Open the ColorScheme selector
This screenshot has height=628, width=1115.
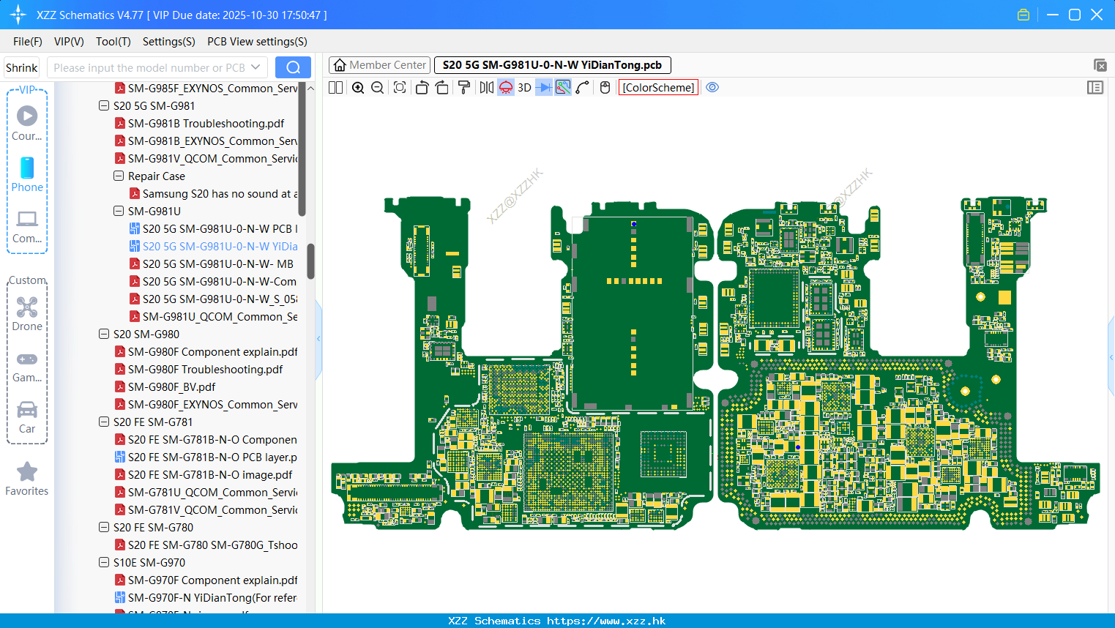coord(658,88)
